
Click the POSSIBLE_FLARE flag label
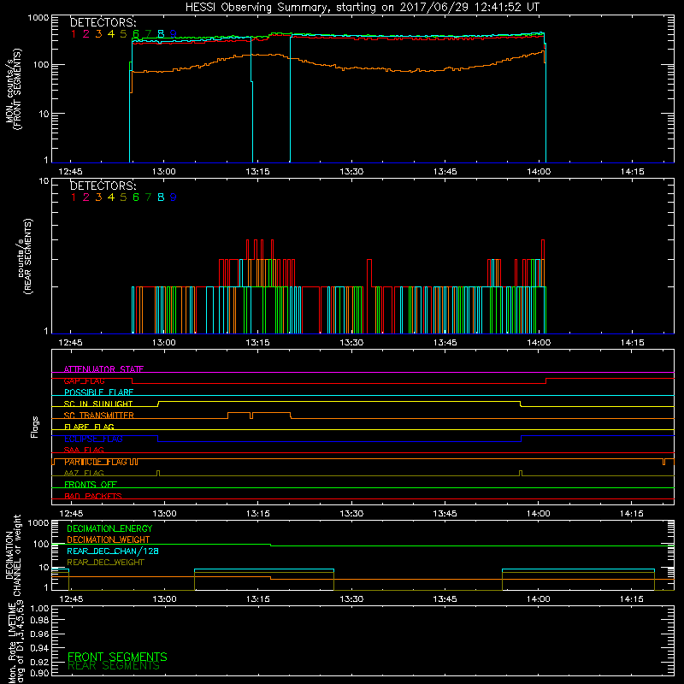(x=98, y=392)
